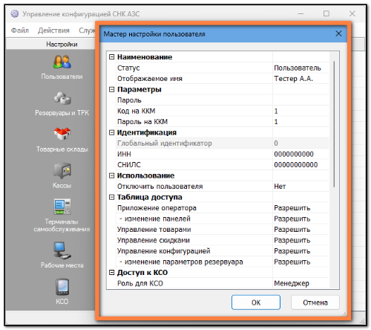This screenshot has height=330, width=371.
Task: Change Управление товарами access value
Action: (301, 230)
